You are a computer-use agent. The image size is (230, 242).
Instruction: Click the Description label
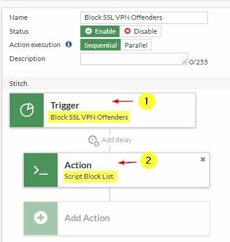pyautogui.click(x=27, y=59)
